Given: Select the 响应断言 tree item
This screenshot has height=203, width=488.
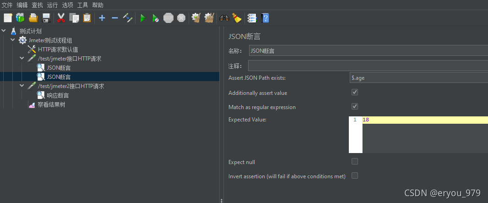Looking at the screenshot, I should [58, 96].
